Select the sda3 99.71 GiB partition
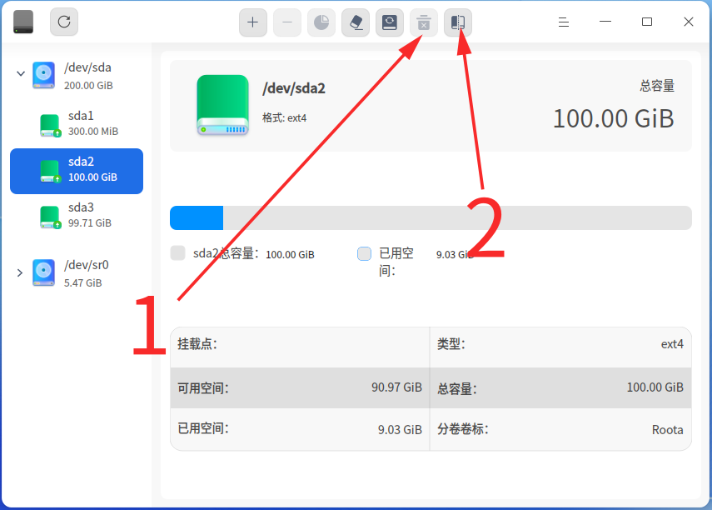The width and height of the screenshot is (712, 510). 77,216
